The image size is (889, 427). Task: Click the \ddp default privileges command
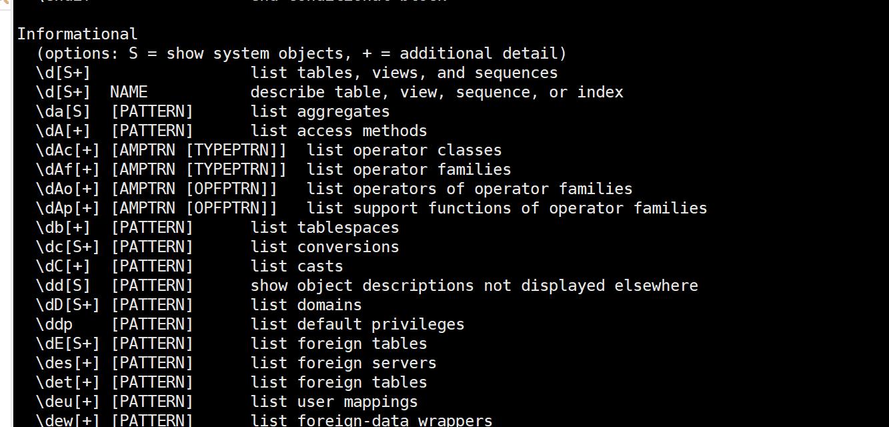tap(250, 324)
